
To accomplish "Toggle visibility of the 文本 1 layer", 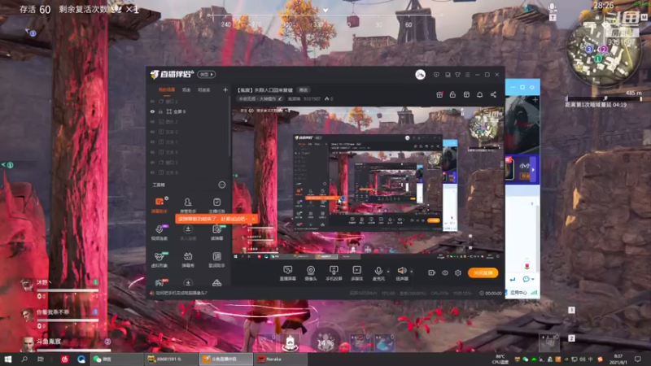I will click(152, 142).
